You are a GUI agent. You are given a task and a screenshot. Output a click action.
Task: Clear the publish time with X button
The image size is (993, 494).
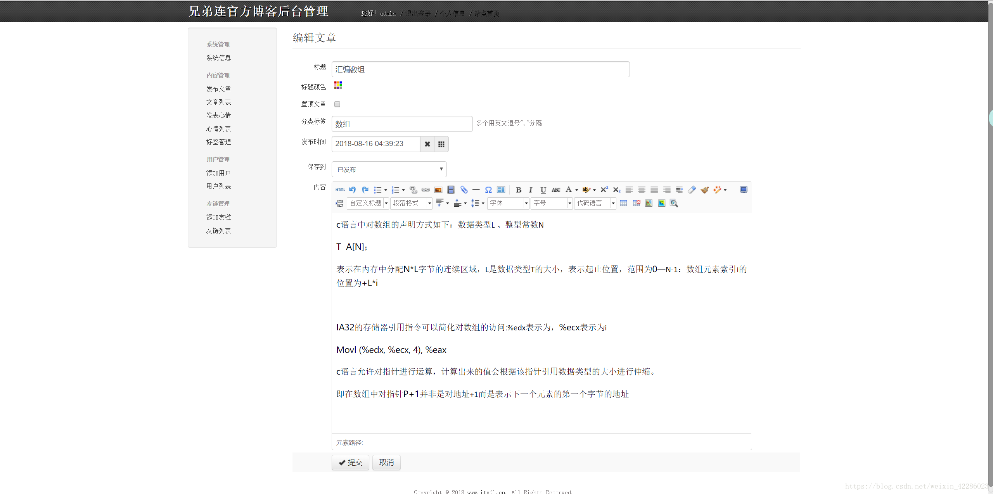427,144
